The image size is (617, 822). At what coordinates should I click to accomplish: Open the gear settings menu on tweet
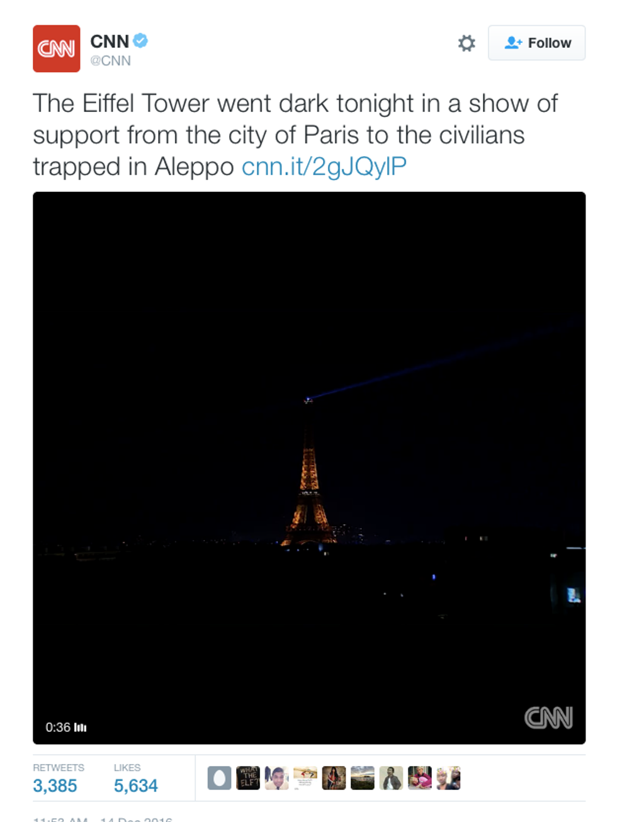pos(467,43)
